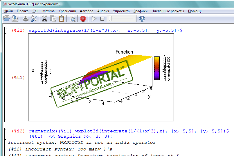
Task: Open the Графики menu
Action: (x=141, y=11)
